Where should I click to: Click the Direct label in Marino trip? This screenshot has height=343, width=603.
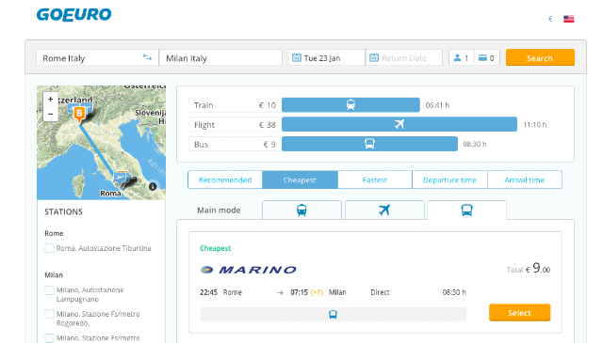(380, 292)
